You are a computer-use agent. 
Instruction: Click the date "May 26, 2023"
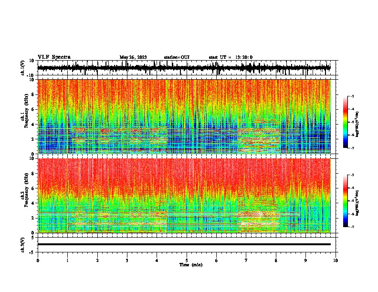(x=133, y=57)
